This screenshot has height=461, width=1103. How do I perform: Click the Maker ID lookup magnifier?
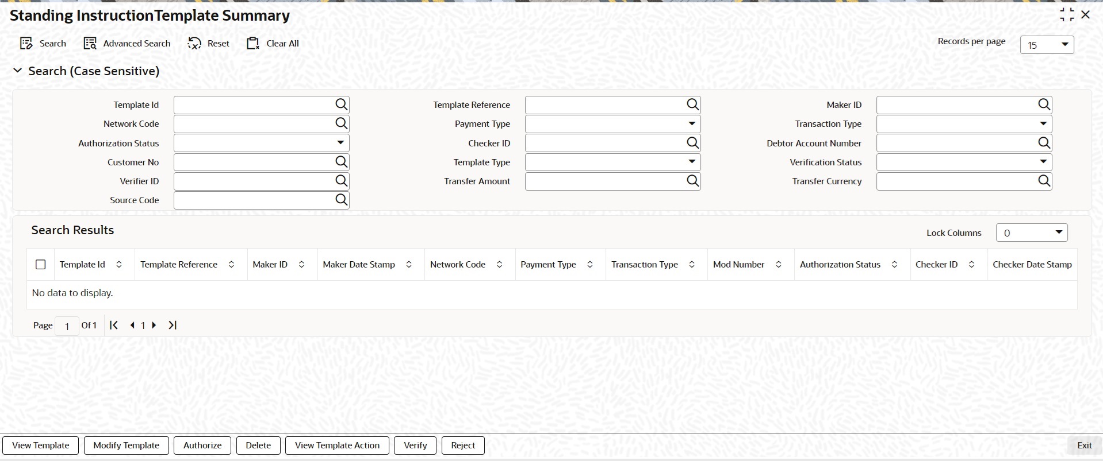tap(1044, 104)
